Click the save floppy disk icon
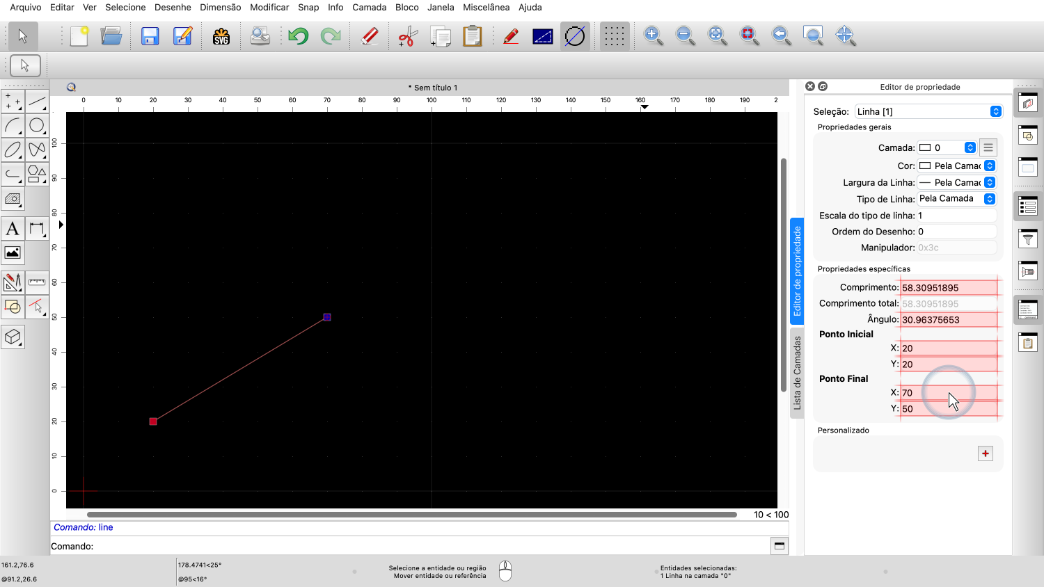The width and height of the screenshot is (1044, 587). point(150,36)
